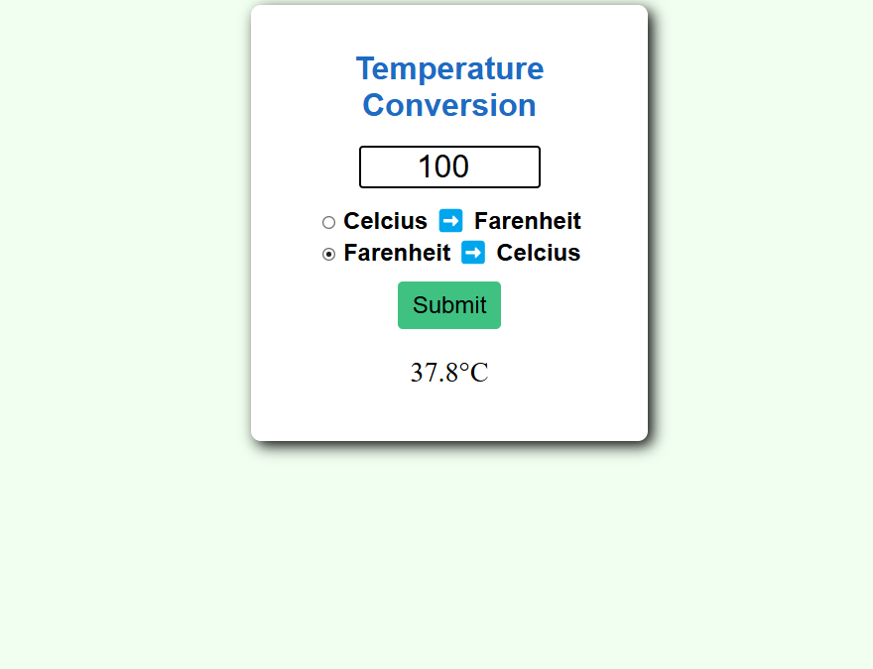The width and height of the screenshot is (873, 669).
Task: Choose the Farenheit-to-Celcius conversion option circle
Action: pyautogui.click(x=328, y=254)
